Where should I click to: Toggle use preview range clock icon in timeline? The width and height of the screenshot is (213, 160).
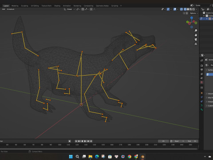(171, 141)
